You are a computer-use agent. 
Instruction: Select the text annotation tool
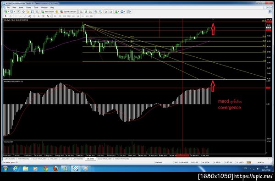[x=38, y=16]
